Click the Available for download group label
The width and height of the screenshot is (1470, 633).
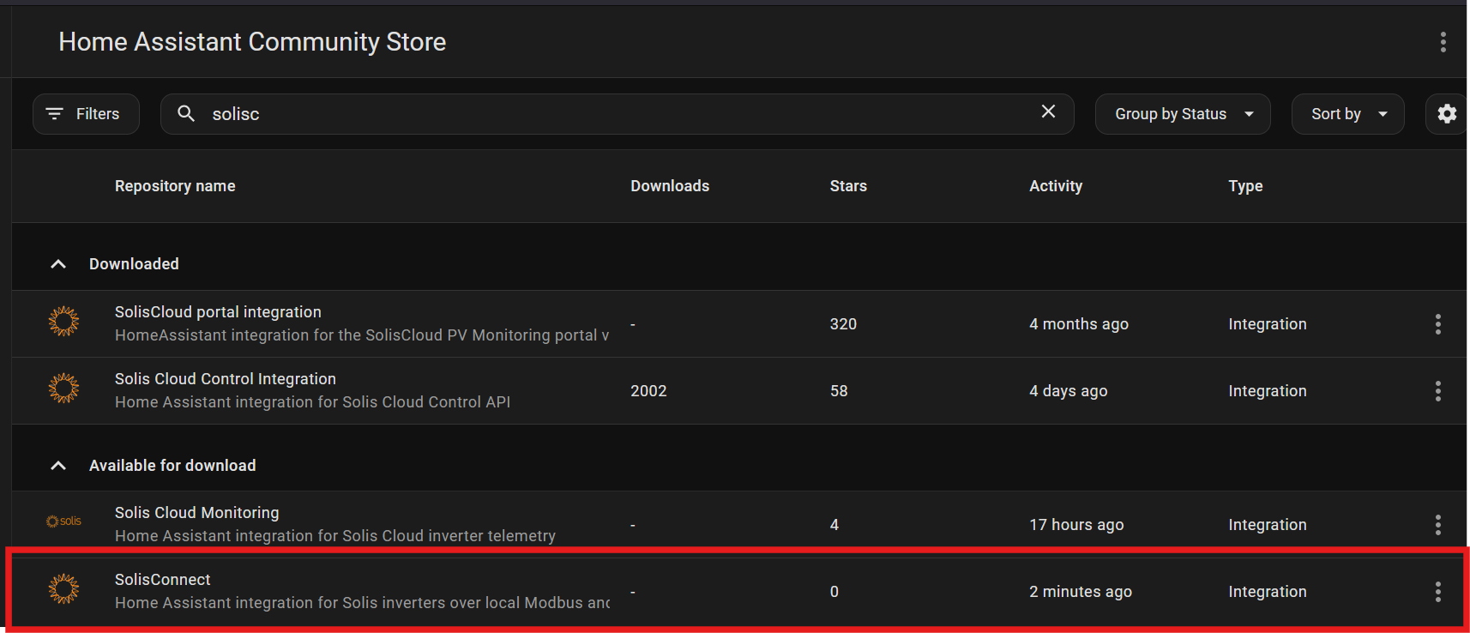point(172,466)
